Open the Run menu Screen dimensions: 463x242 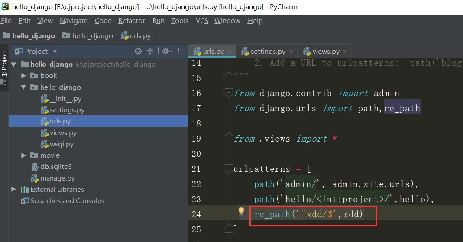[x=158, y=21]
